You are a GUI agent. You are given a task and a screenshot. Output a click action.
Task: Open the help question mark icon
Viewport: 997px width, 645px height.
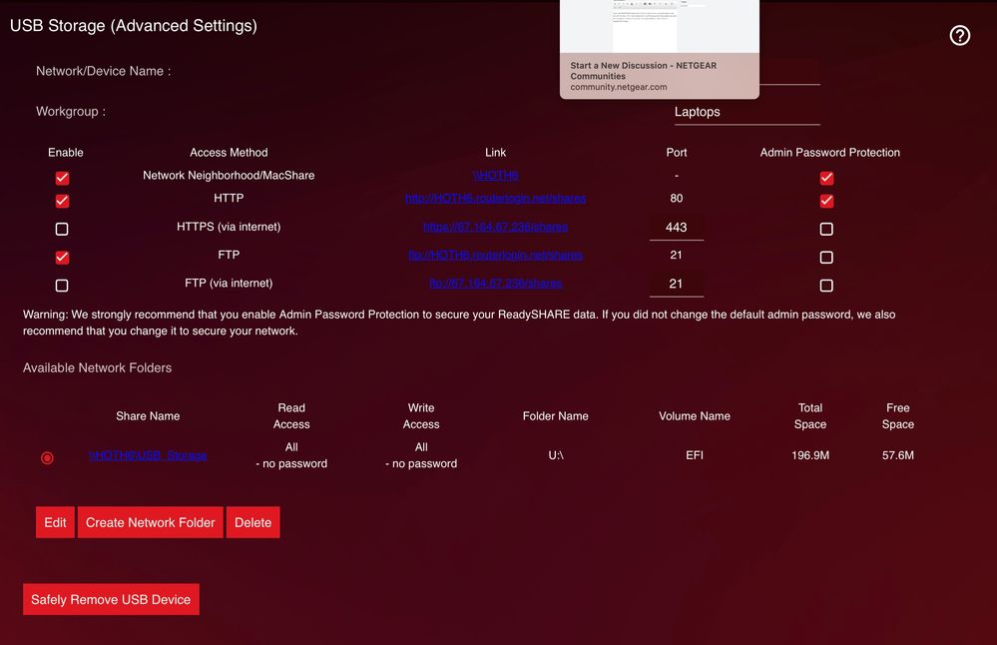pyautogui.click(x=960, y=36)
